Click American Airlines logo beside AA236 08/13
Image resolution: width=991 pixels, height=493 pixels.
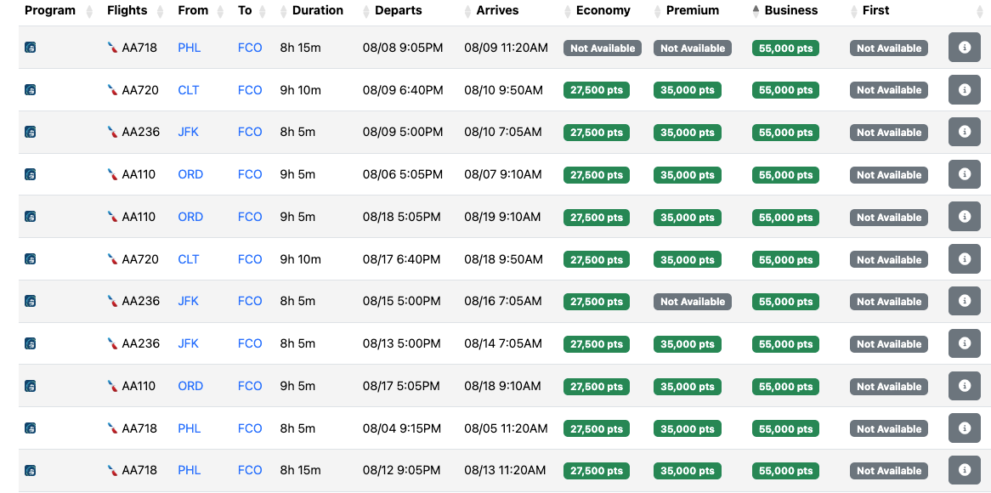click(112, 343)
